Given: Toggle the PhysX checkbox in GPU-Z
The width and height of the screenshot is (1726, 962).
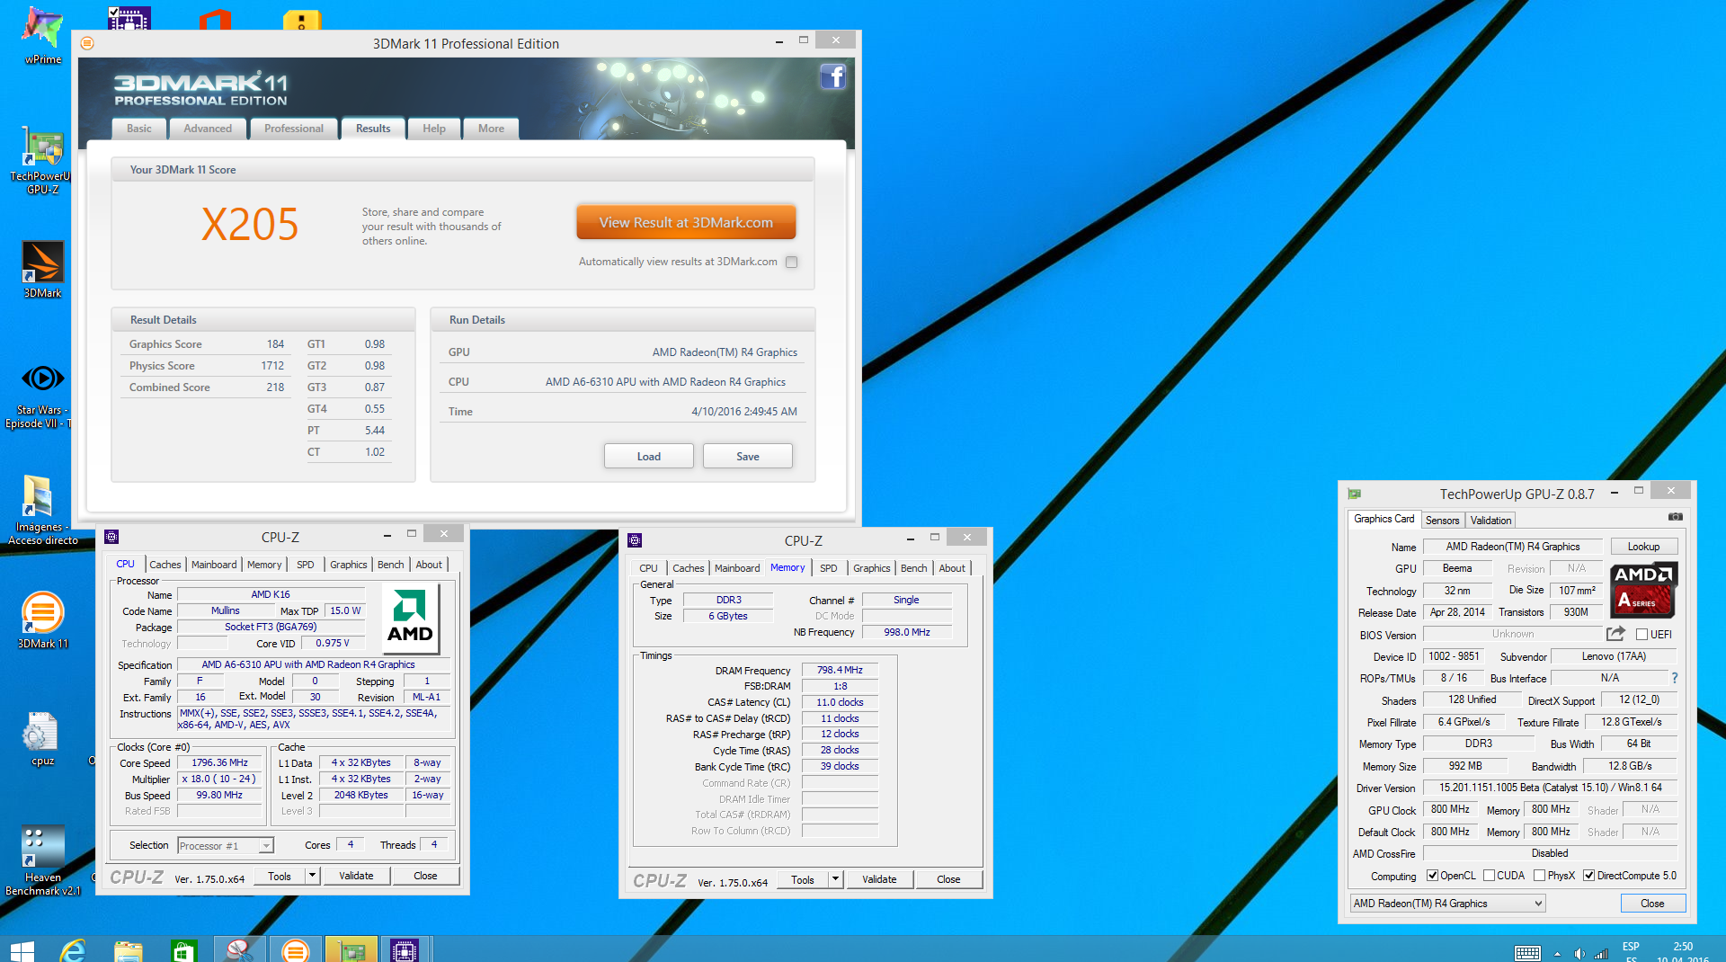Looking at the screenshot, I should [1539, 875].
